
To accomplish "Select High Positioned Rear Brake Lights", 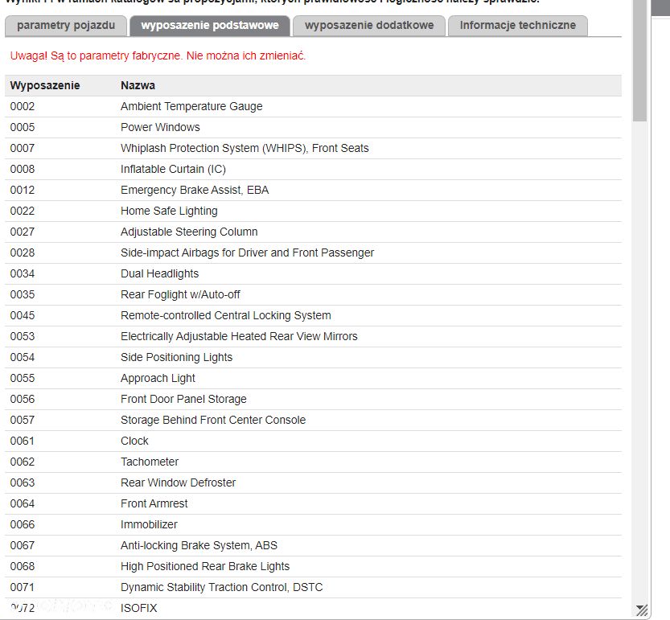I will 204,567.
